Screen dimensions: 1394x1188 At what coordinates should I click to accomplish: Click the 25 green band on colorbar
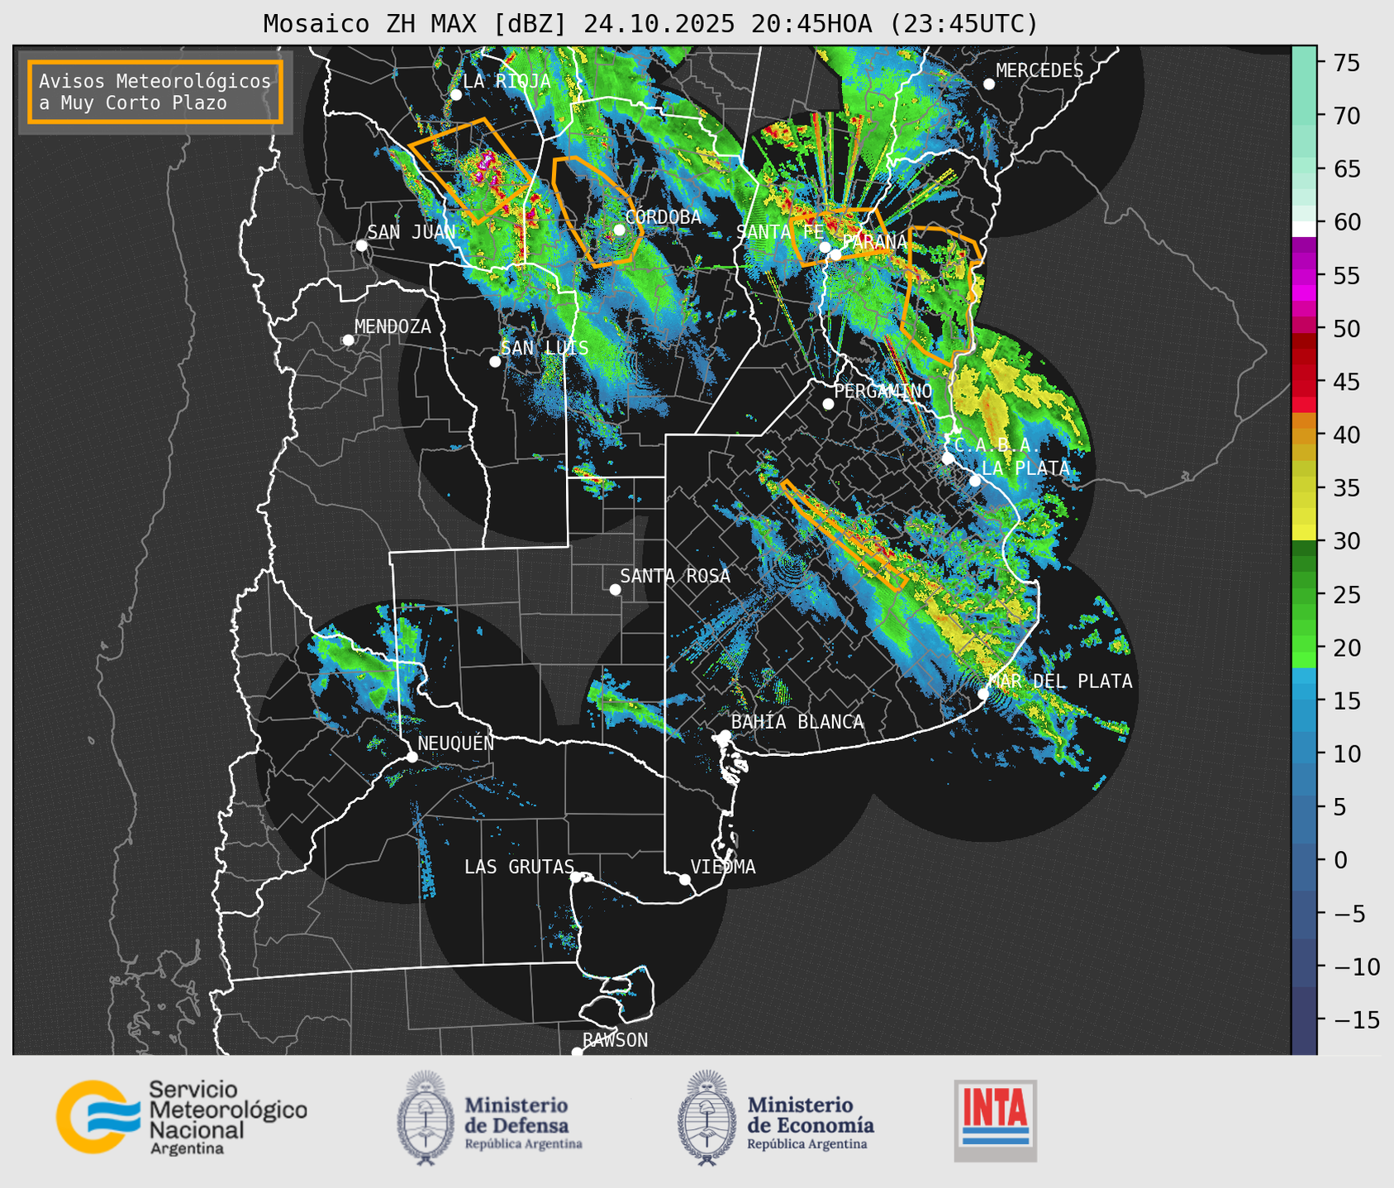click(x=1304, y=595)
